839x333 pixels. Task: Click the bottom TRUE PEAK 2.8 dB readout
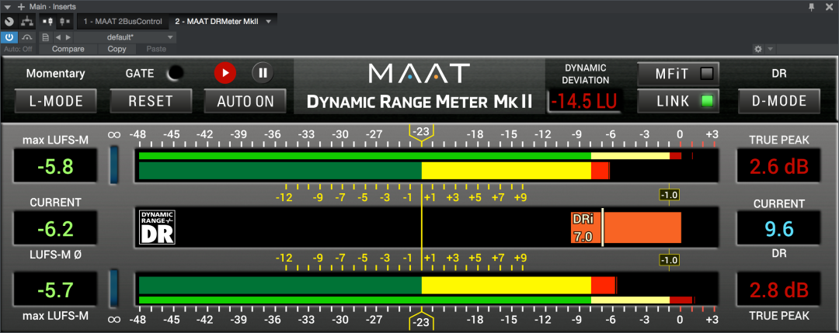(x=778, y=290)
